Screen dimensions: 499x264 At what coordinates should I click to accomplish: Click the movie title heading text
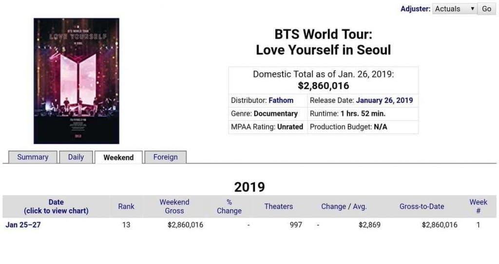point(323,42)
